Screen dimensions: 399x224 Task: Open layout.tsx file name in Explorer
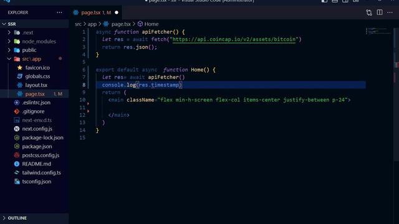(x=36, y=85)
